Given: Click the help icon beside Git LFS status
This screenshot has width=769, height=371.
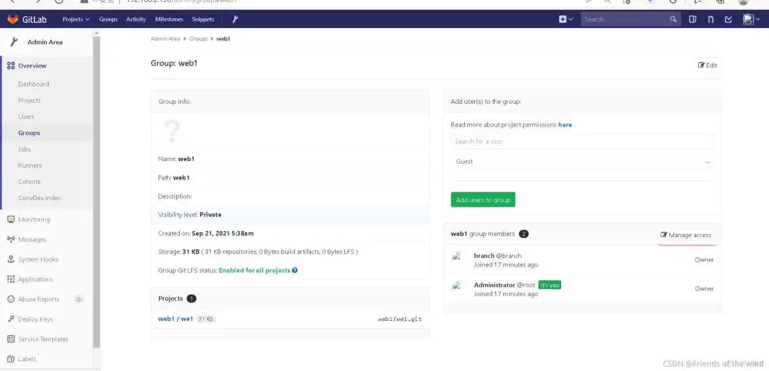Looking at the screenshot, I should (295, 270).
